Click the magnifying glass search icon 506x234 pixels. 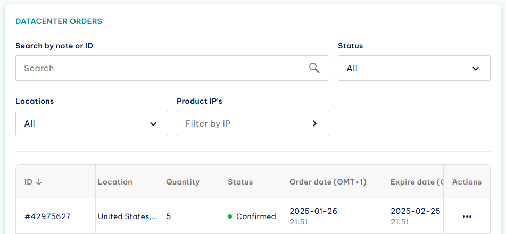click(314, 68)
